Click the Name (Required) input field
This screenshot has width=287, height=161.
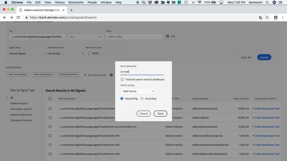pyautogui.click(x=142, y=72)
